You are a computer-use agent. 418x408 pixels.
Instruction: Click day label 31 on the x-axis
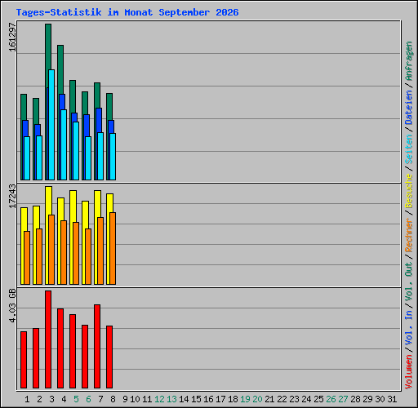click(x=392, y=399)
